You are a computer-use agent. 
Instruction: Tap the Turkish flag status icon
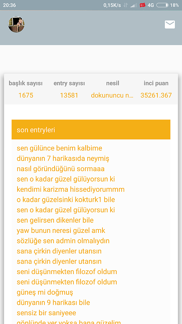point(143,5)
